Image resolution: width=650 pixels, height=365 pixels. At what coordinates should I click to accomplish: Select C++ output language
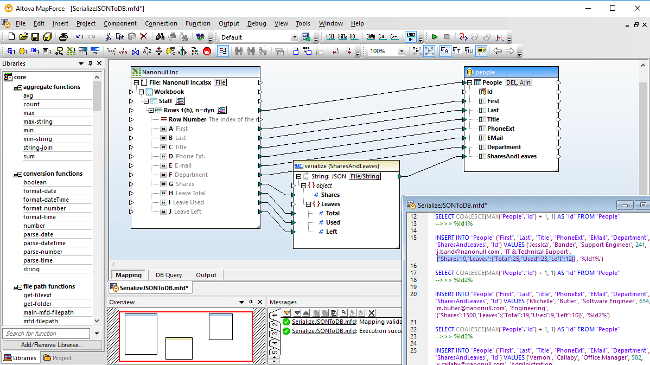(394, 37)
